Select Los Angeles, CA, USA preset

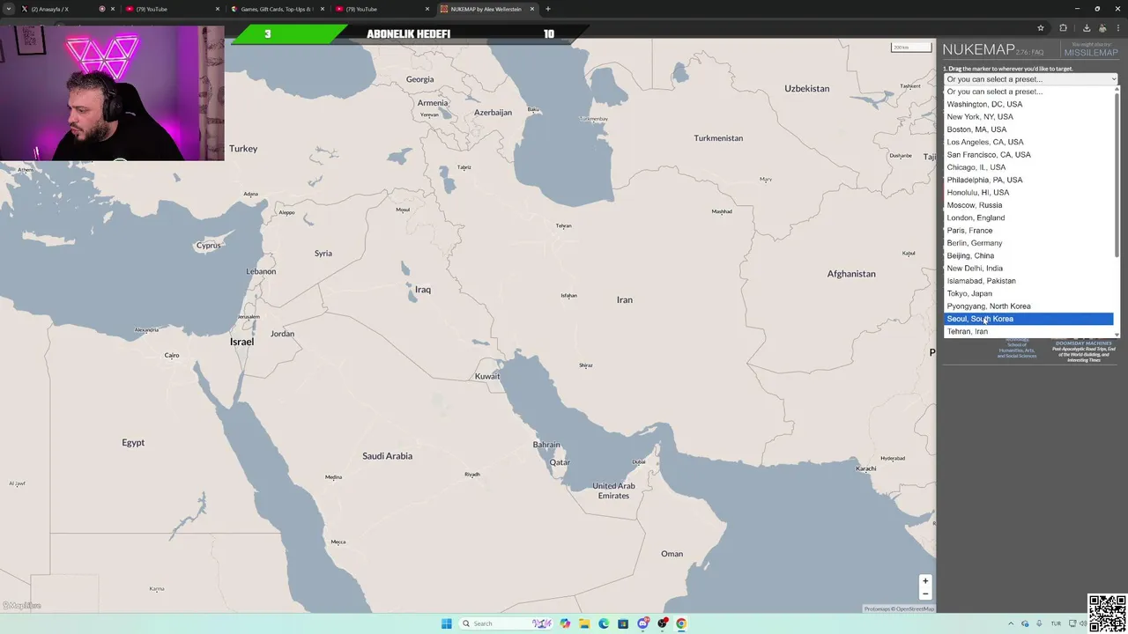click(1028, 142)
